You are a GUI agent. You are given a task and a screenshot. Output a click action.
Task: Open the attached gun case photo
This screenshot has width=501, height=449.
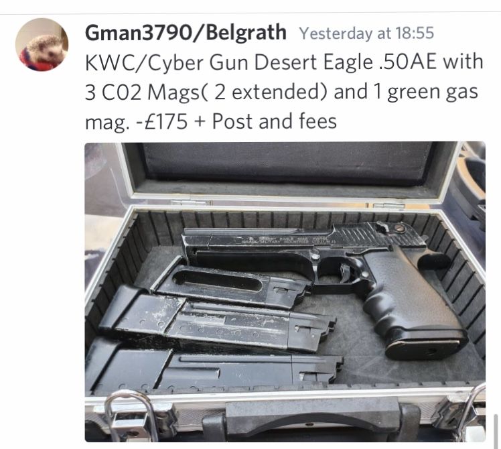click(285, 292)
